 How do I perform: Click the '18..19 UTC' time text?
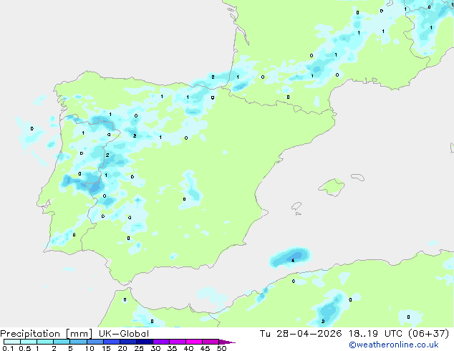point(375,334)
